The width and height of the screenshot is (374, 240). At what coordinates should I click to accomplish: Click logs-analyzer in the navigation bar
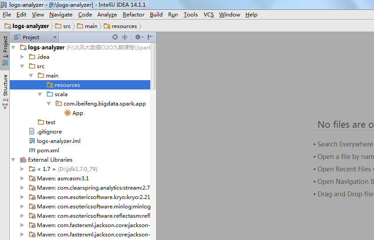click(x=27, y=26)
